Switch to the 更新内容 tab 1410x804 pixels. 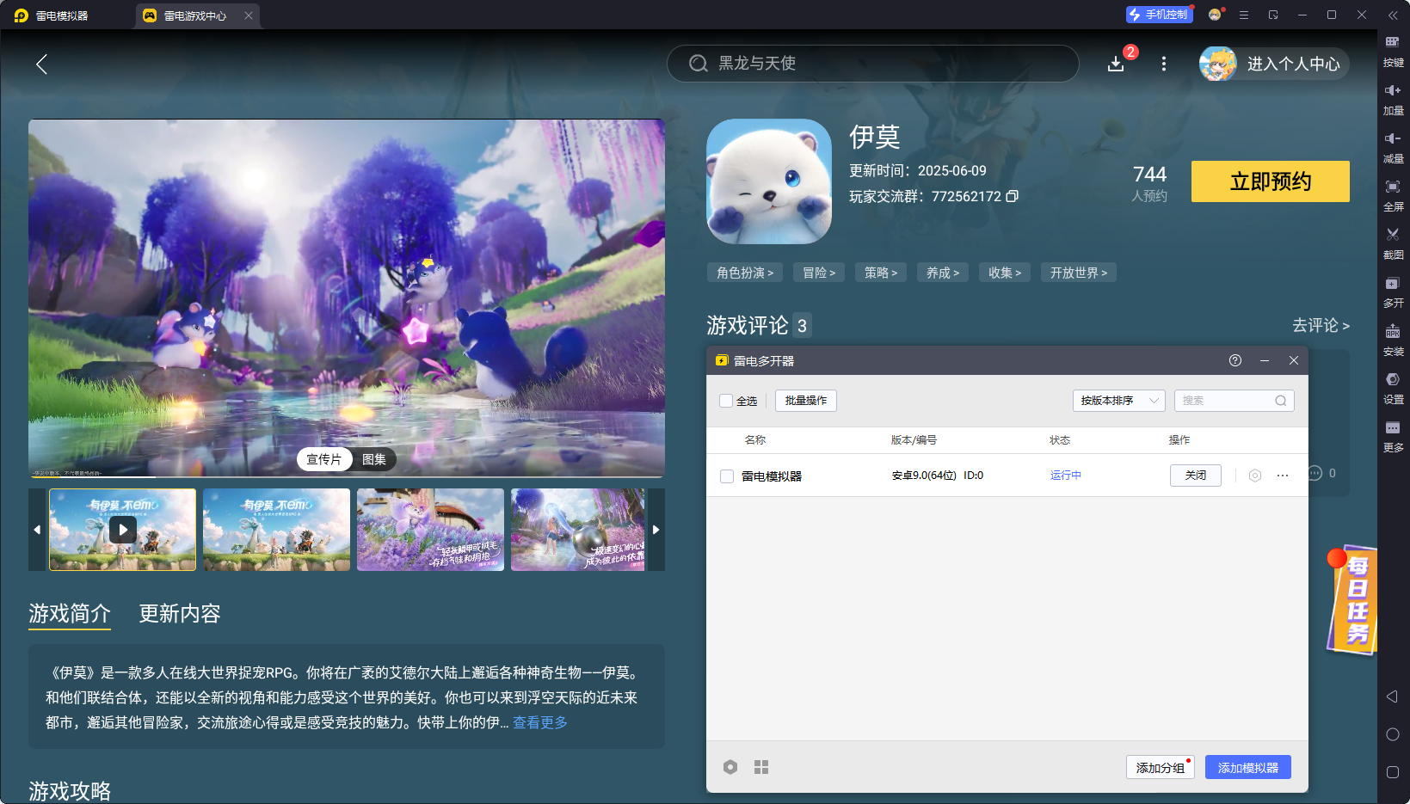[179, 613]
